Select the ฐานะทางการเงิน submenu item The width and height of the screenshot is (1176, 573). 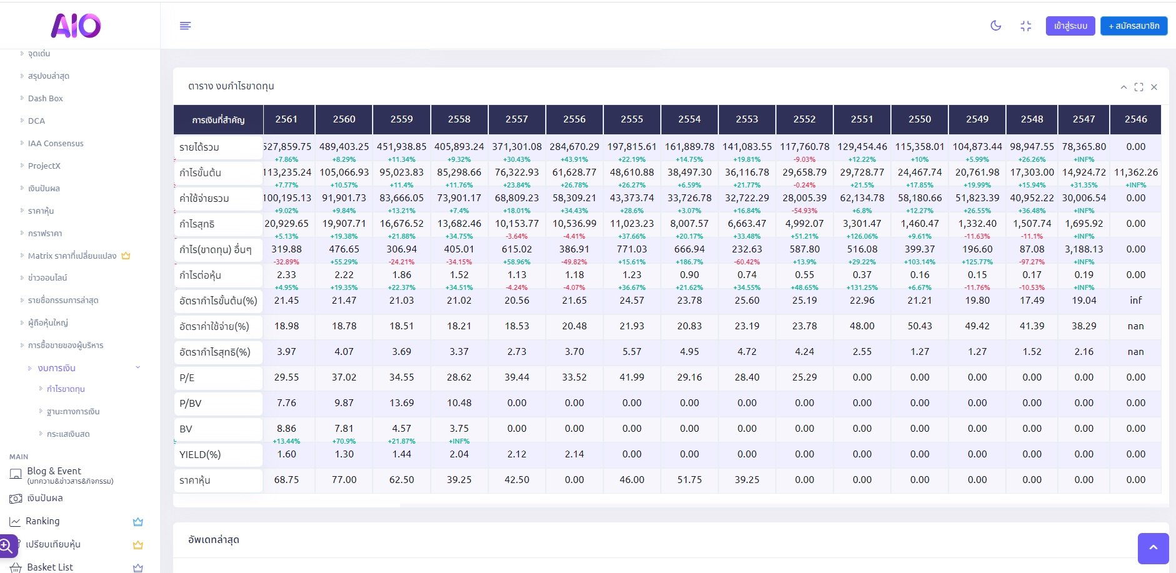click(73, 411)
